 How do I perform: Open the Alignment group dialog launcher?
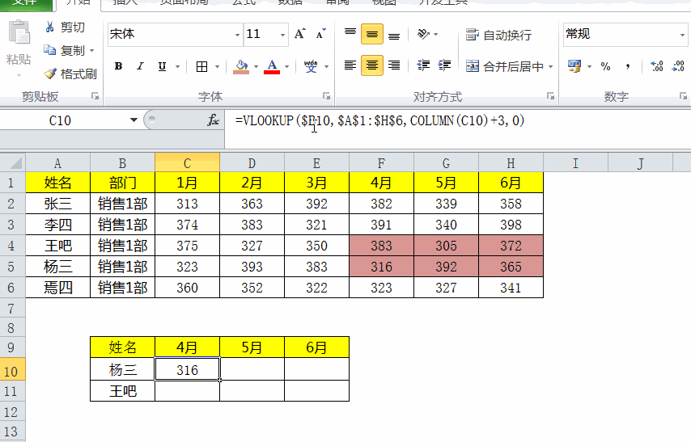(550, 96)
